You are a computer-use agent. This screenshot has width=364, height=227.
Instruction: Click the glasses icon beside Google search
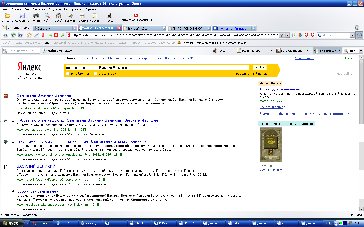pyautogui.click(x=359, y=35)
